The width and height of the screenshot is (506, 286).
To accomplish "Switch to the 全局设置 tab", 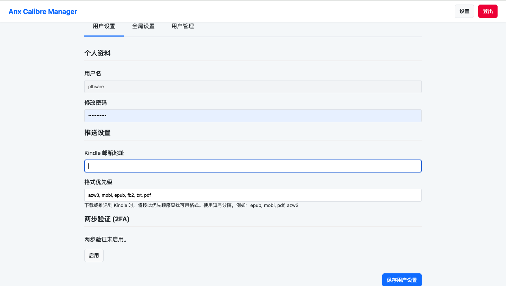I will [x=143, y=26].
